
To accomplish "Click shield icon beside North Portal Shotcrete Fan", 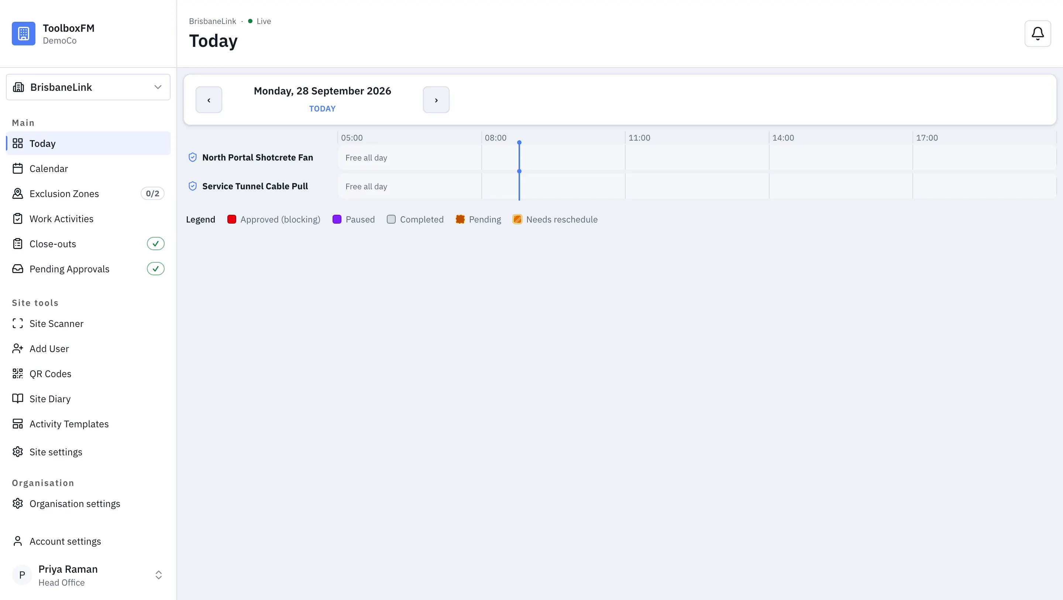I will (x=193, y=157).
